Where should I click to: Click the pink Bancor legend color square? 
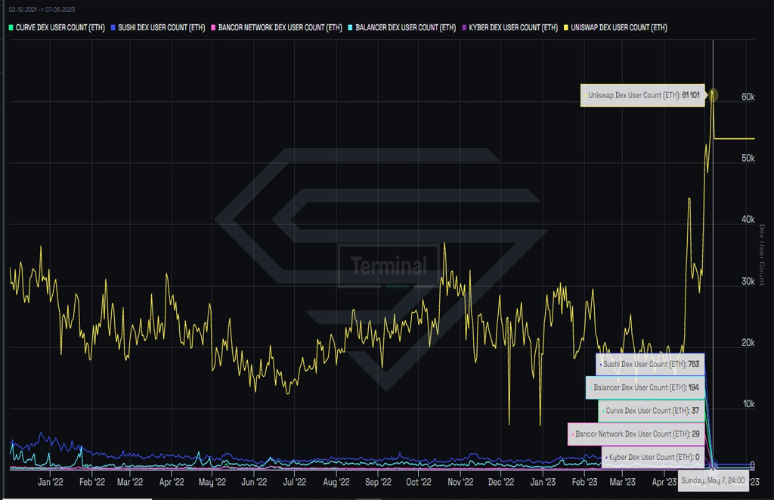pyautogui.click(x=213, y=28)
